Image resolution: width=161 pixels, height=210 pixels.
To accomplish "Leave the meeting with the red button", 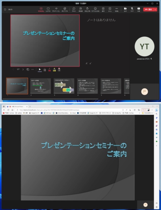I will pos(148,9).
